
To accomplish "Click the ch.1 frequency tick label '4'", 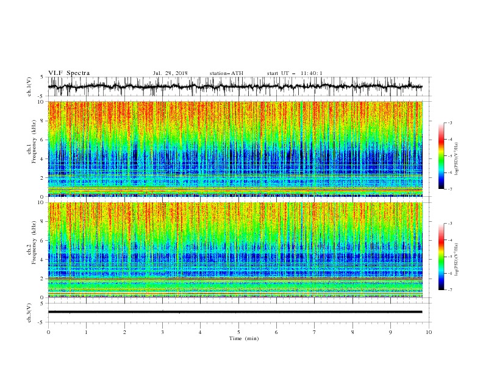I will (x=43, y=159).
